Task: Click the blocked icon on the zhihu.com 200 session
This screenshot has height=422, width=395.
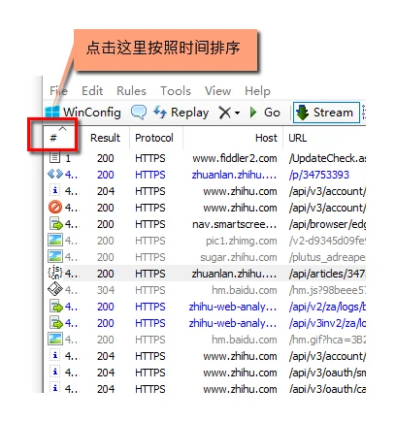Action: (x=55, y=208)
